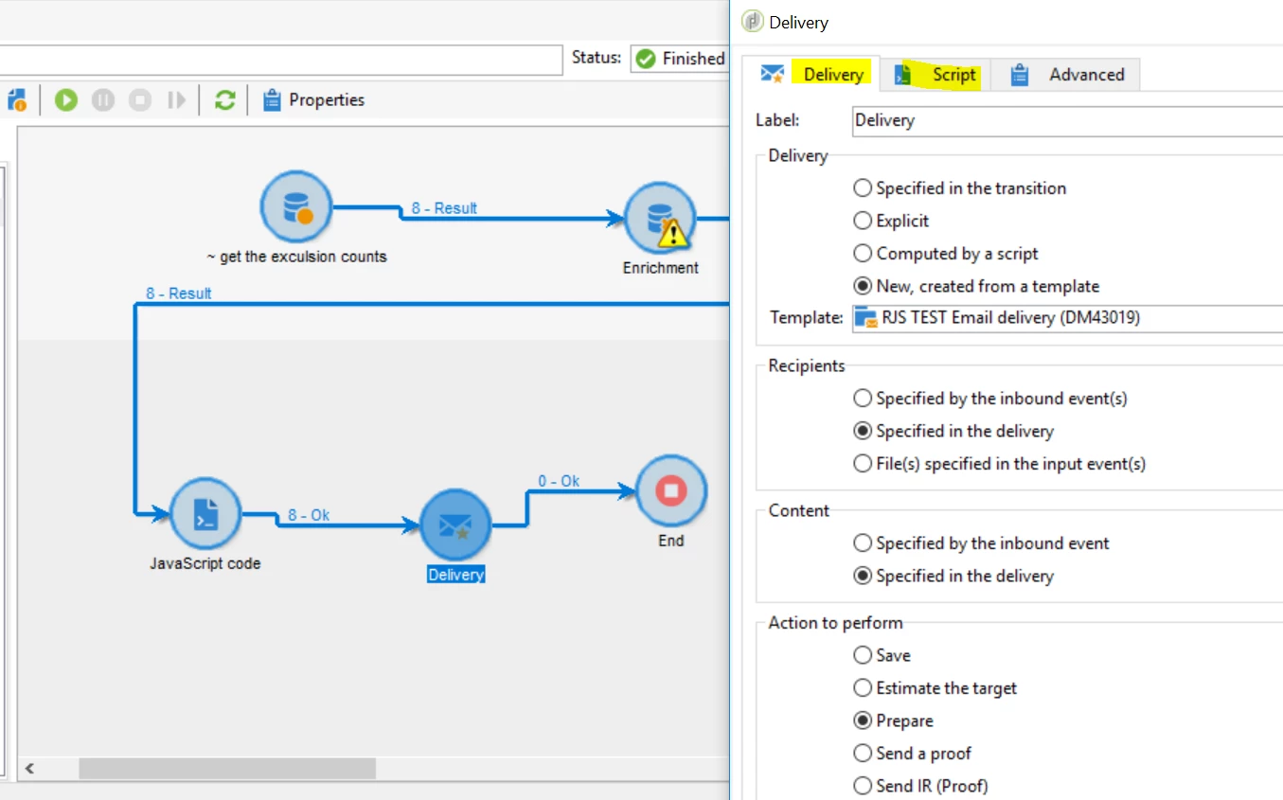Click the Finished status field
This screenshot has width=1283, height=800.
(679, 59)
